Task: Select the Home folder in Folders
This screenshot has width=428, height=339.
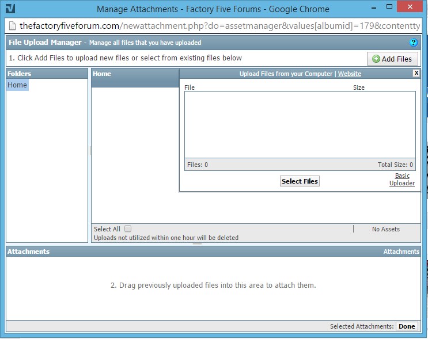Action: pos(17,85)
